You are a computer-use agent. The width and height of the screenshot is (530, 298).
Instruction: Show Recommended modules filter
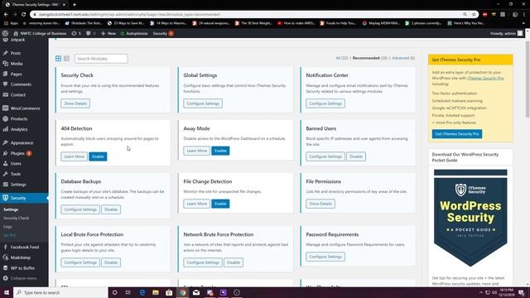pos(370,58)
